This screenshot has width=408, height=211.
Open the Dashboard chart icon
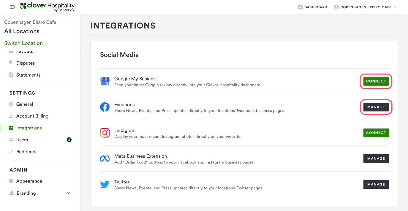tap(300, 7)
